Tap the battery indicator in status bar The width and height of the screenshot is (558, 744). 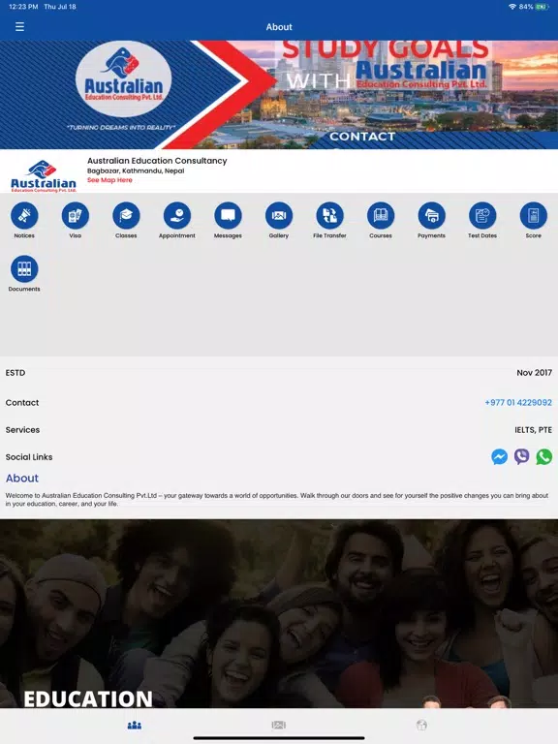click(x=542, y=7)
